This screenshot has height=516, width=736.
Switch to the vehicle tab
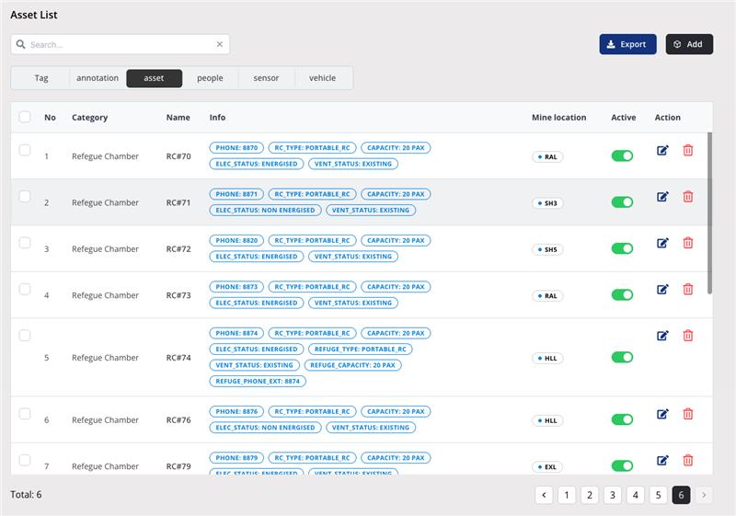[x=322, y=78]
